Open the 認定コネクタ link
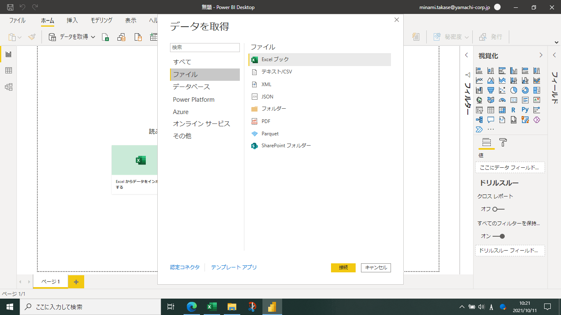The height and width of the screenshot is (315, 561). (185, 267)
